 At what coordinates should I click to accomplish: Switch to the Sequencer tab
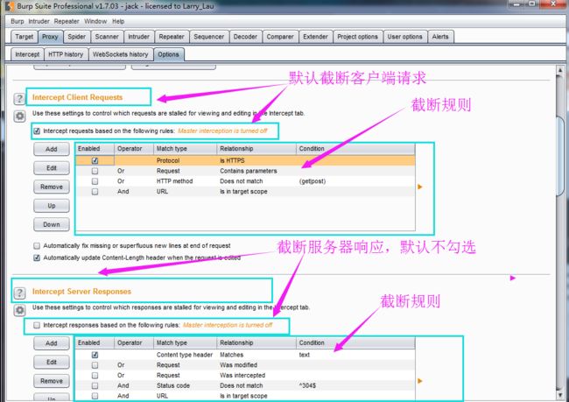[208, 37]
